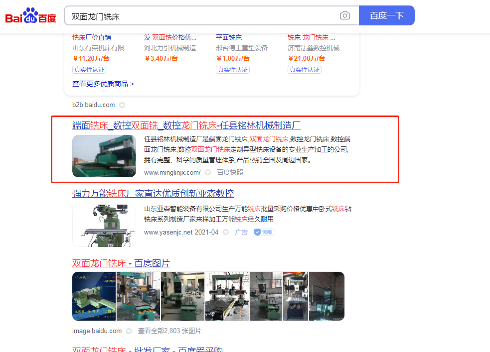The width and height of the screenshot is (490, 352).
Task: Open the 平面铣床 product link
Action: click(x=229, y=37)
